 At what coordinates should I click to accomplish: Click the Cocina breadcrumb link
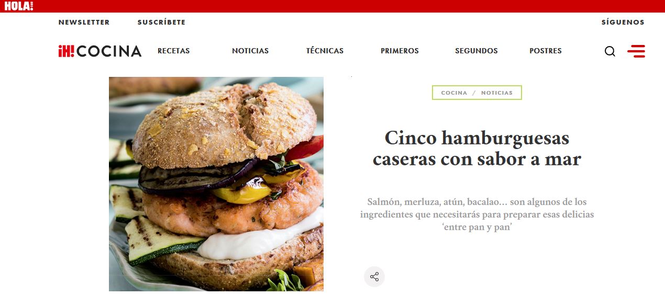(454, 93)
